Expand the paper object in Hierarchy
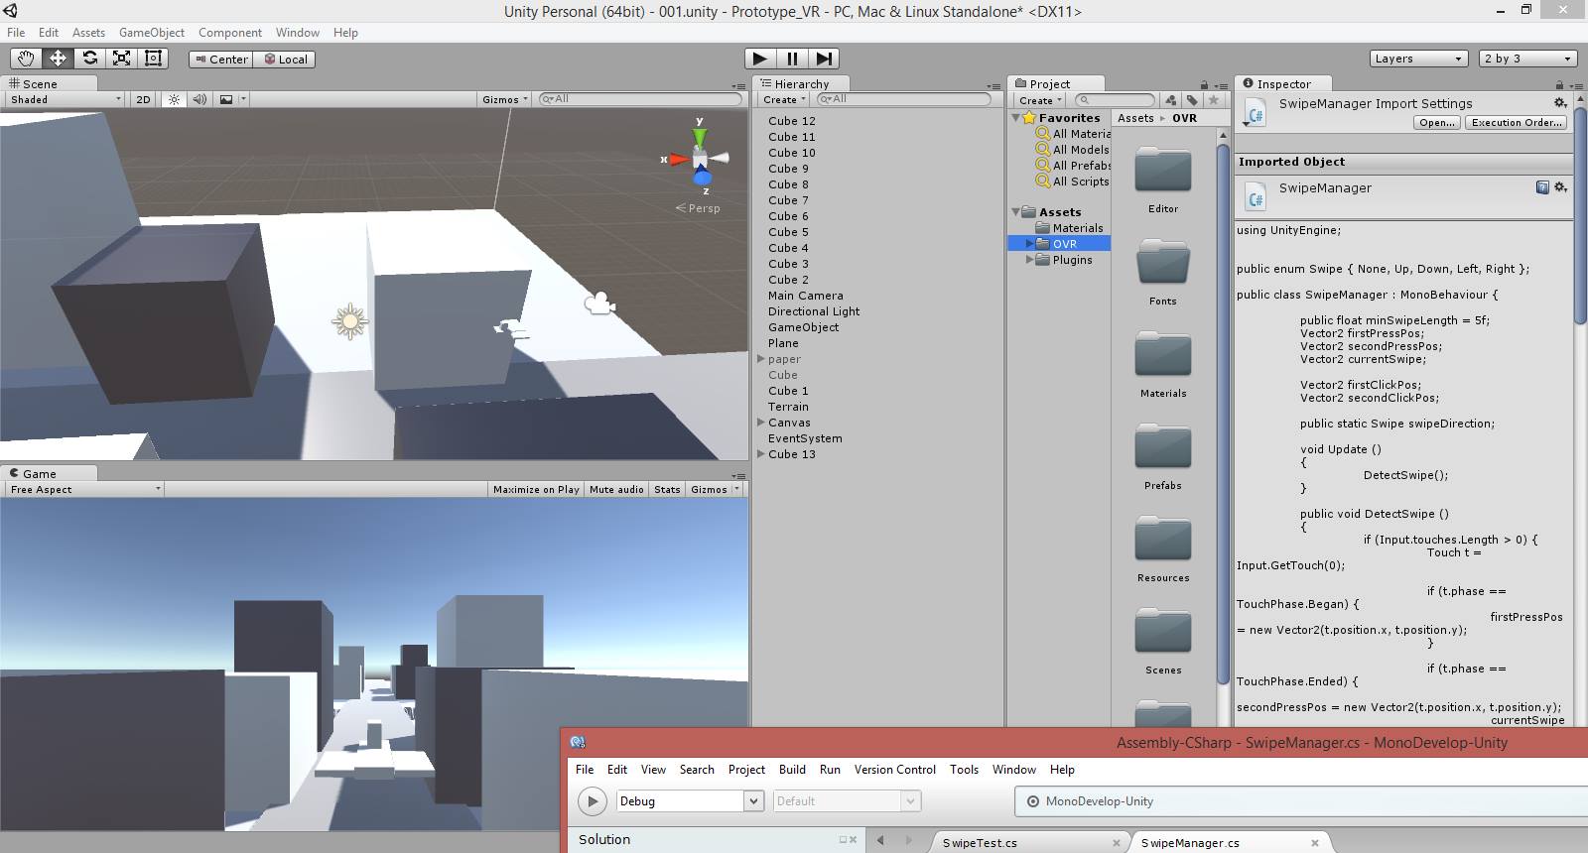The image size is (1588, 853). coord(761,359)
